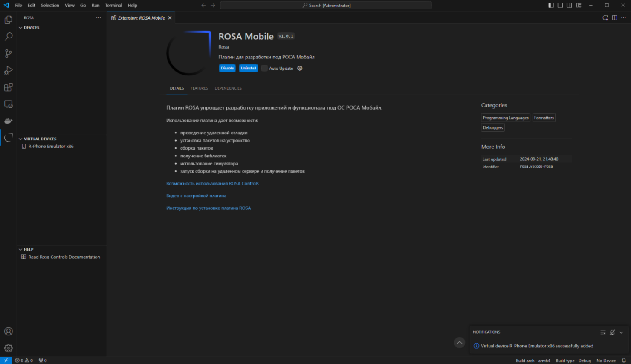The width and height of the screenshot is (631, 364).
Task: Open Remote Explorer view icon
Action: (8, 104)
